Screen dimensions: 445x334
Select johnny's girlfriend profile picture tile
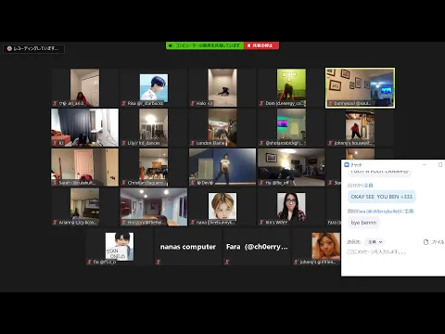click(x=317, y=247)
